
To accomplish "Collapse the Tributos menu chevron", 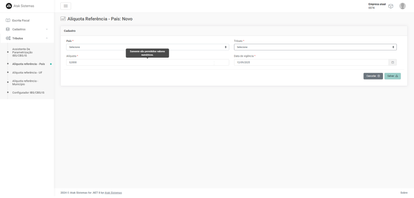I will (47, 38).
